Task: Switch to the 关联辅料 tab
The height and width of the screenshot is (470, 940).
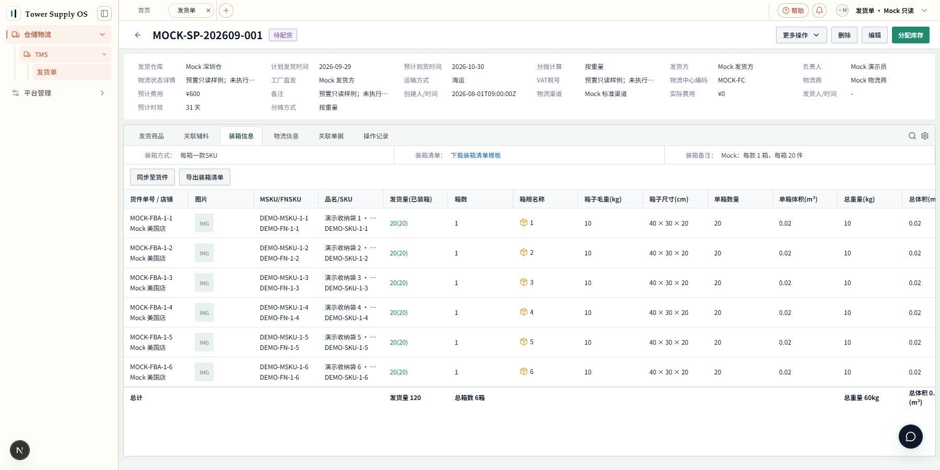Action: 196,136
